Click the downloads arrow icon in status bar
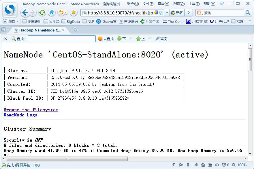Viewport: 254px width, 169px height. (x=188, y=165)
